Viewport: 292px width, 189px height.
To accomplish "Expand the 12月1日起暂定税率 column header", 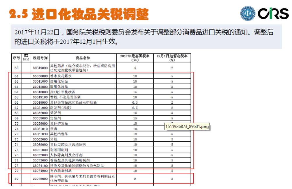I will (x=172, y=57).
